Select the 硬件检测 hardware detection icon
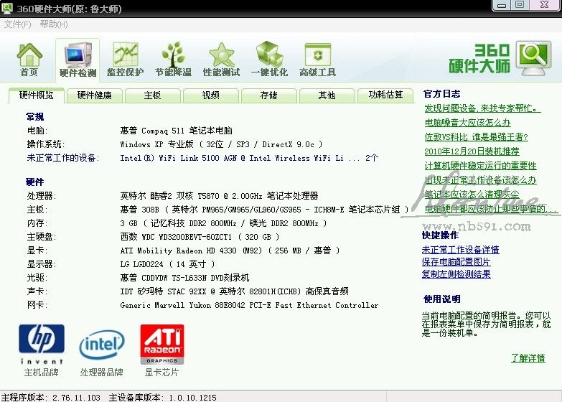Image resolution: width=562 pixels, height=402 pixels. (78, 60)
